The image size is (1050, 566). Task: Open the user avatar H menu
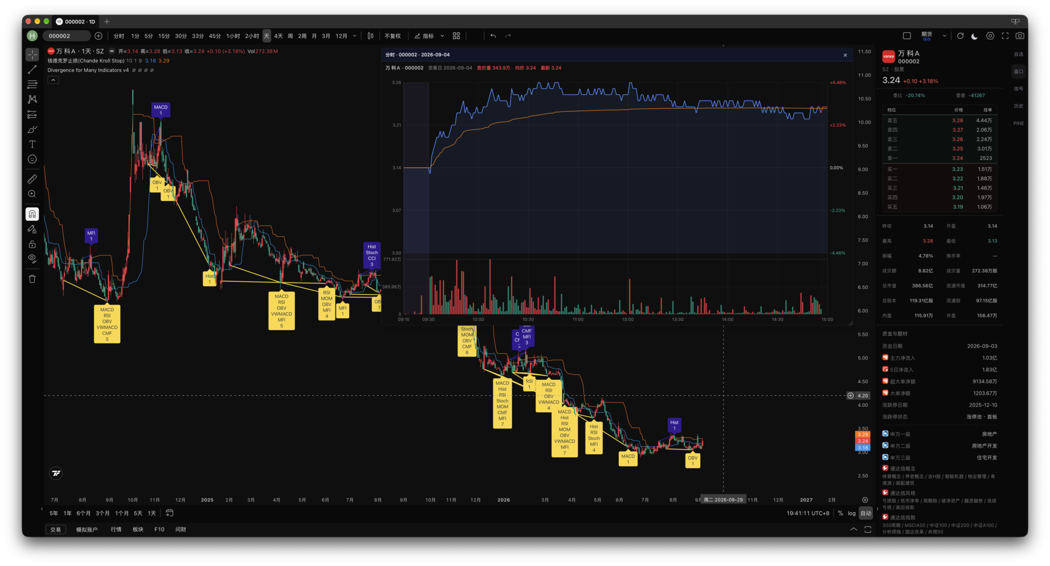coord(32,36)
